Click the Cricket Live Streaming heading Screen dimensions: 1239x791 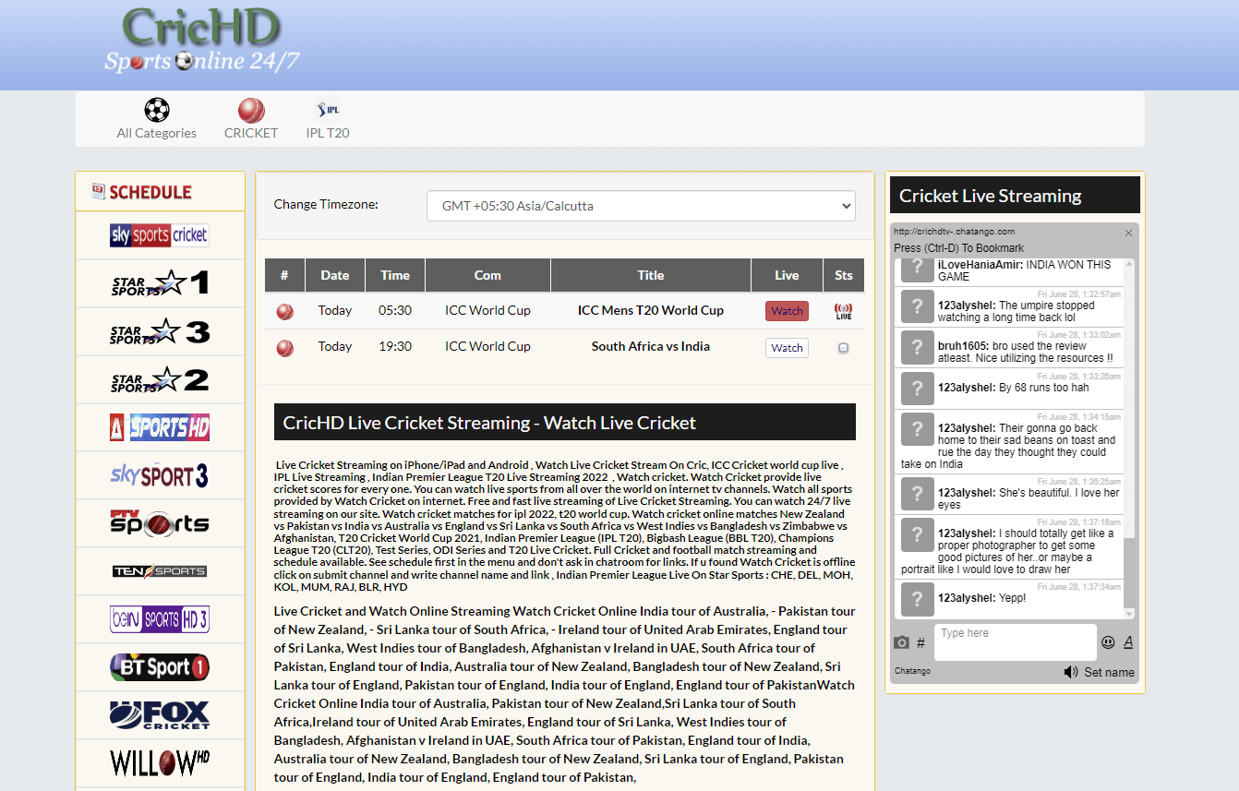coord(991,196)
